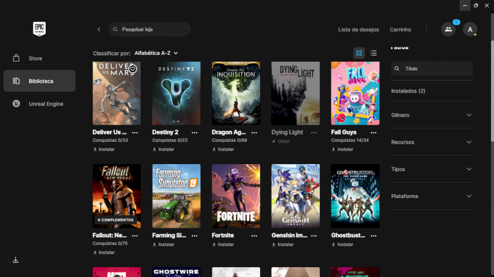Open more options for Destiny 2

tap(195, 133)
